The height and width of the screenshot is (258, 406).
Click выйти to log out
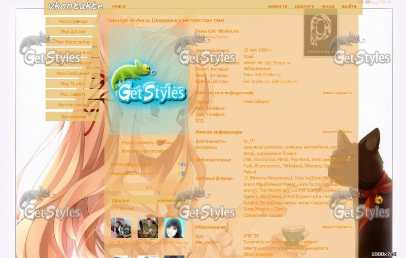click(349, 6)
